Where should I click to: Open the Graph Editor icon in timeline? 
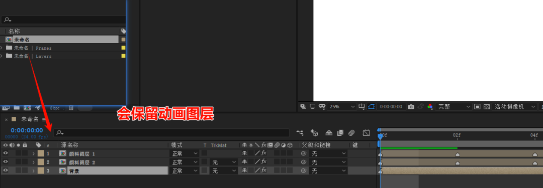coord(367,133)
